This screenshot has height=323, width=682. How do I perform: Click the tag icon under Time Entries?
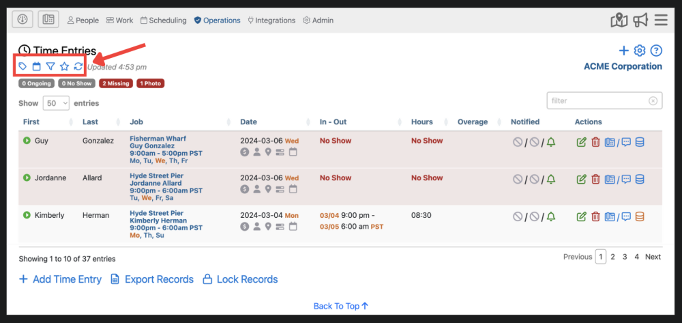tap(23, 66)
